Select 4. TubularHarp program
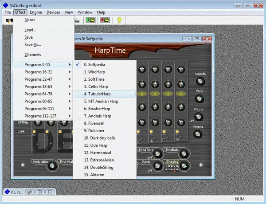Image resolution: width=266 pixels, height=204 pixels. point(105,94)
